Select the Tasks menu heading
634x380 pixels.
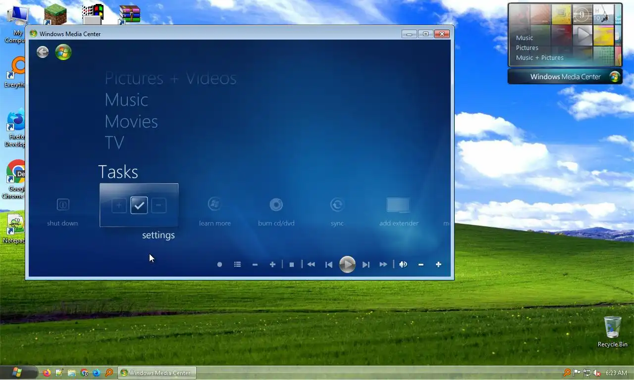click(118, 172)
